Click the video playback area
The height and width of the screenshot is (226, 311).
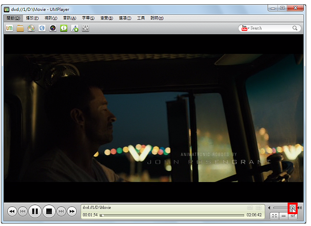pos(154,118)
